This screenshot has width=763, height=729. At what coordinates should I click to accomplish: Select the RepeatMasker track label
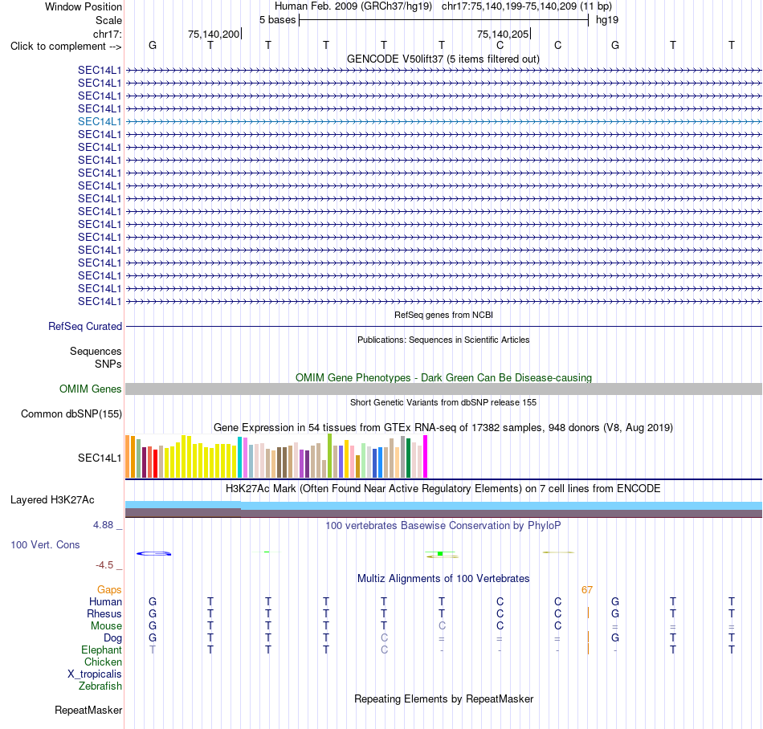coord(88,711)
